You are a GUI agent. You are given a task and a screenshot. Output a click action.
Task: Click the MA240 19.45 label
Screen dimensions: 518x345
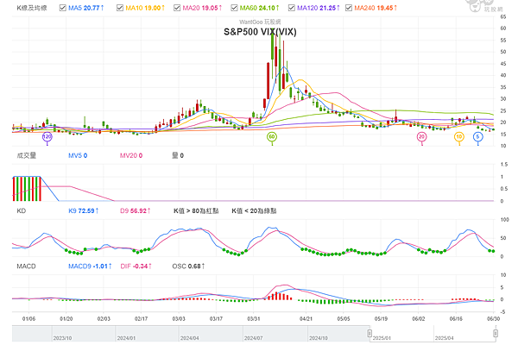(x=376, y=8)
